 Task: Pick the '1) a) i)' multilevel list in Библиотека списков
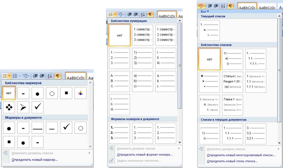click(x=232, y=59)
